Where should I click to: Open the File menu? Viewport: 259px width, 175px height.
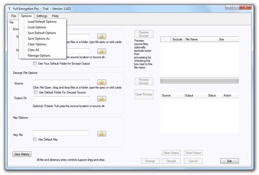pyautogui.click(x=14, y=16)
